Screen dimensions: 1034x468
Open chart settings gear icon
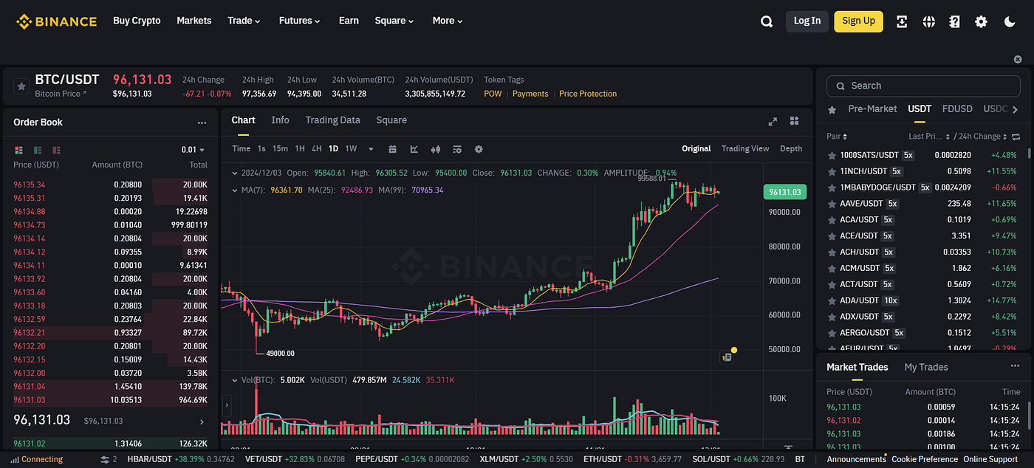coord(479,149)
